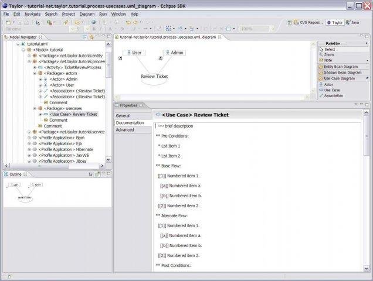Click Model Navigator scroll down arrow
The image size is (373, 281).
(108, 160)
